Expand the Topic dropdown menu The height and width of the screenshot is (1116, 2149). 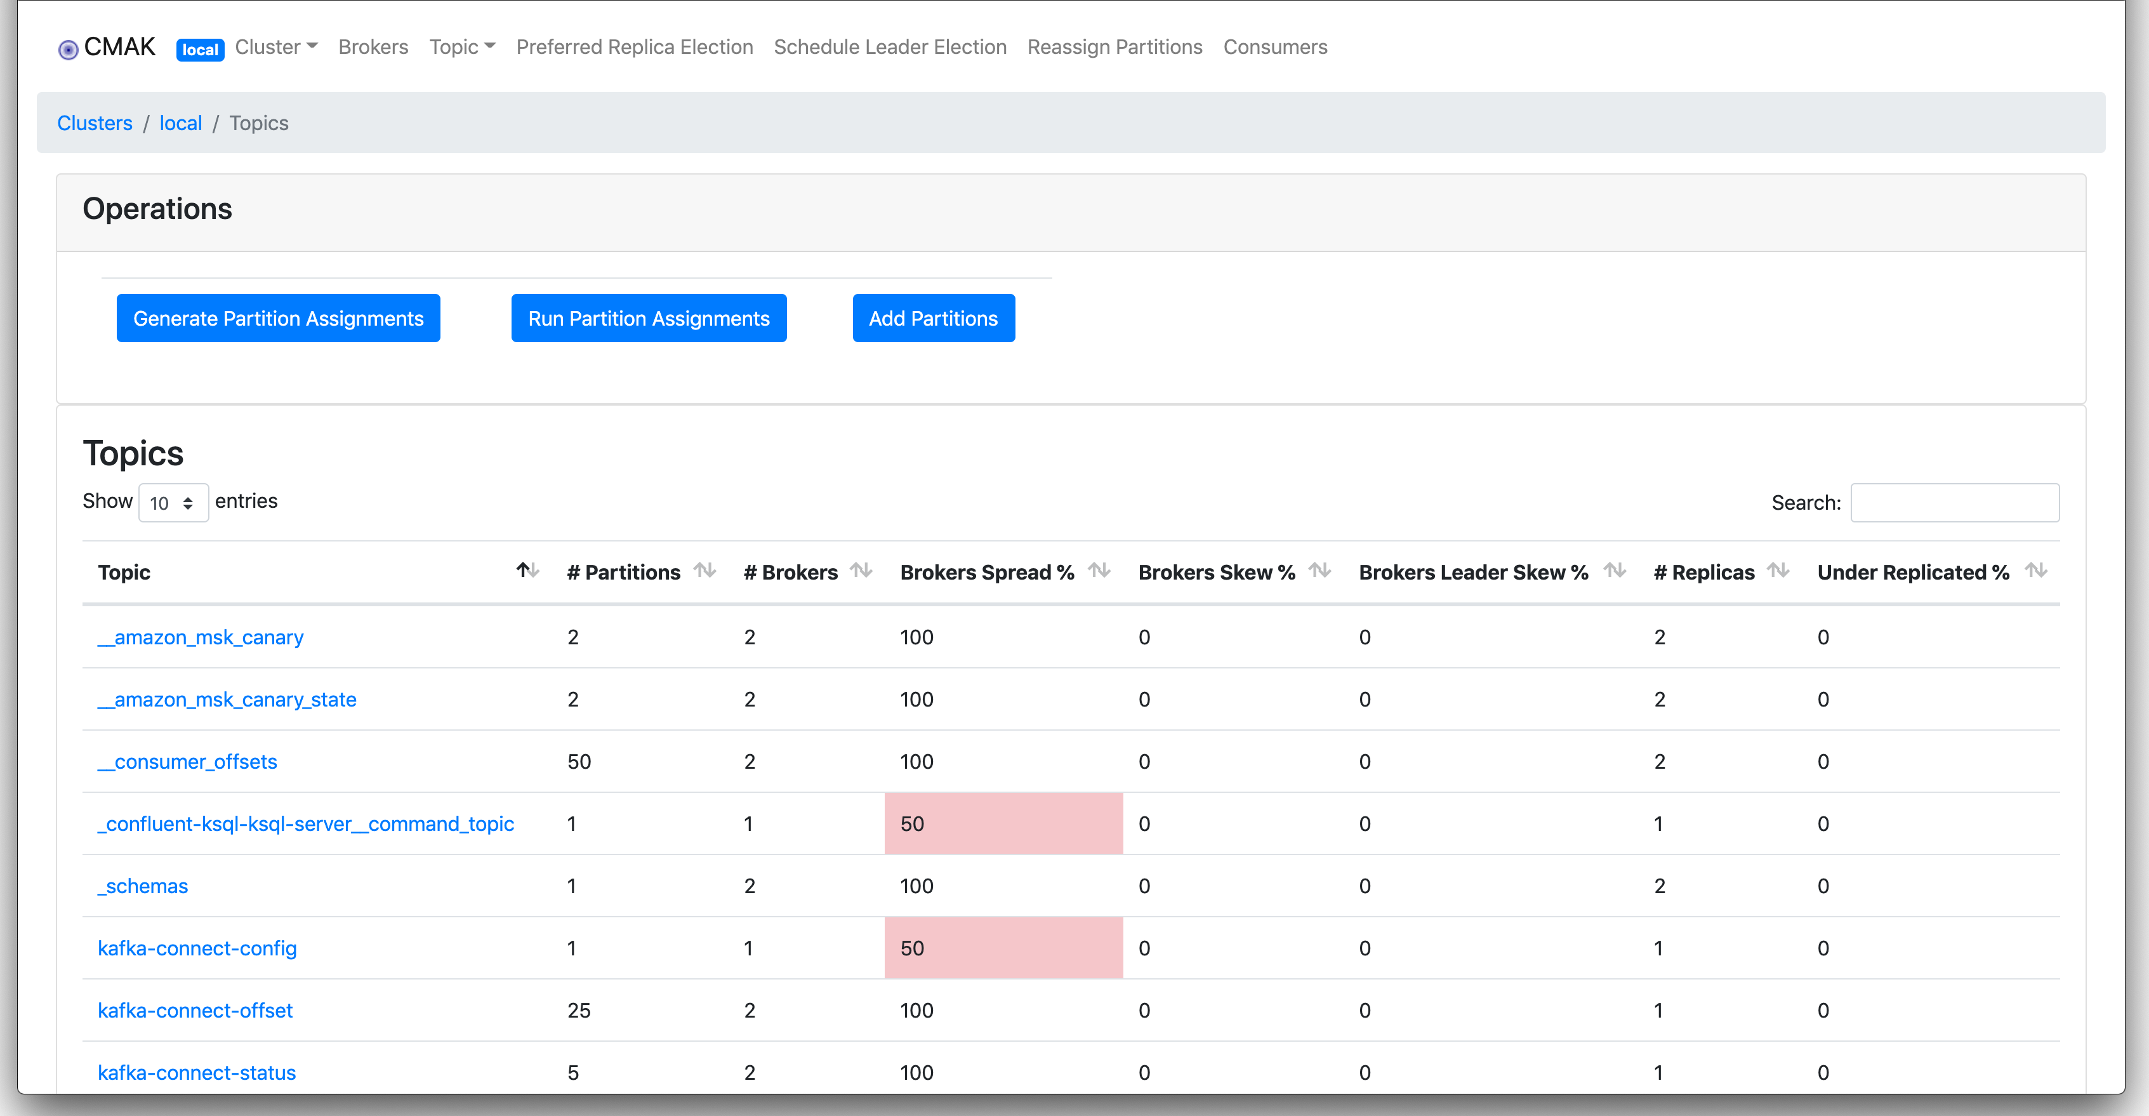pos(461,48)
